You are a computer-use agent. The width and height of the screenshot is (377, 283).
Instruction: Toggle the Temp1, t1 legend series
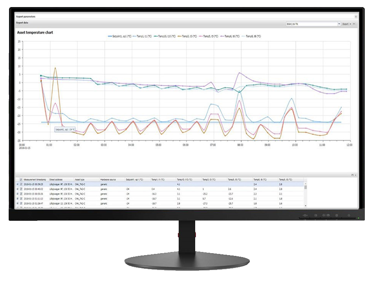pos(142,36)
